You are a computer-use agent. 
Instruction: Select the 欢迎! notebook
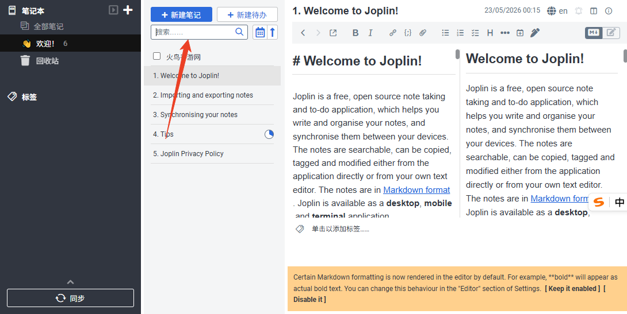coord(70,43)
